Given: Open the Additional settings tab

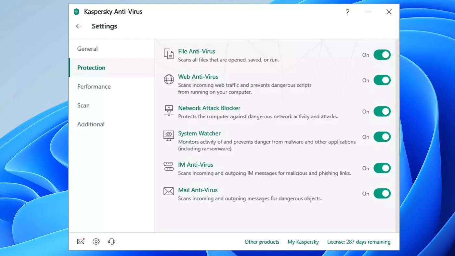Looking at the screenshot, I should click(112, 124).
